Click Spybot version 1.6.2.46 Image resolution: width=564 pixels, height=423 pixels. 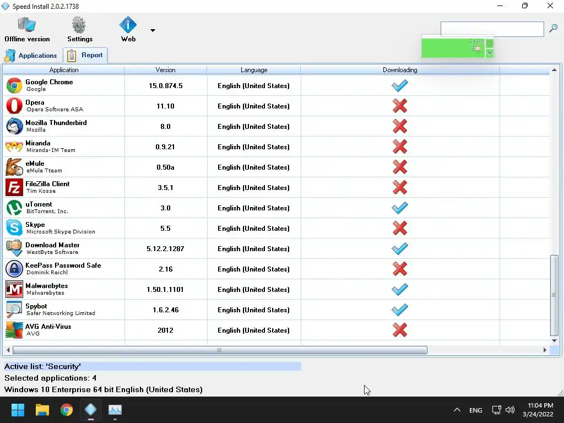pyautogui.click(x=165, y=310)
